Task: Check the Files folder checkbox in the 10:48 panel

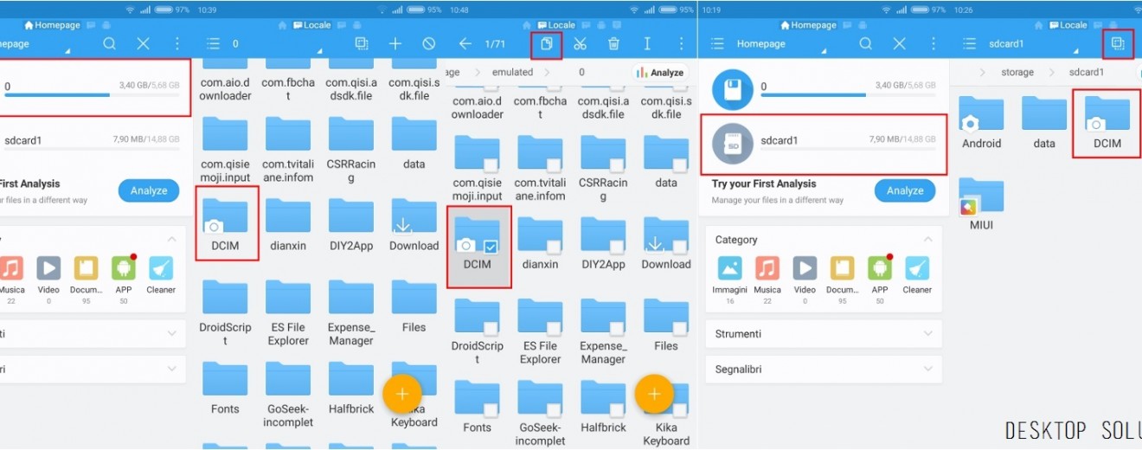Action: tap(680, 327)
